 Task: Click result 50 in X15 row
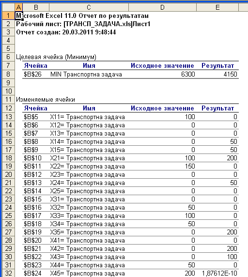click(x=233, y=150)
